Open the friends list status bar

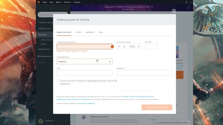tap(172, 123)
